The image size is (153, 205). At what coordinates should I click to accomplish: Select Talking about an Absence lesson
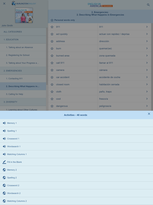(x=23, y=47)
